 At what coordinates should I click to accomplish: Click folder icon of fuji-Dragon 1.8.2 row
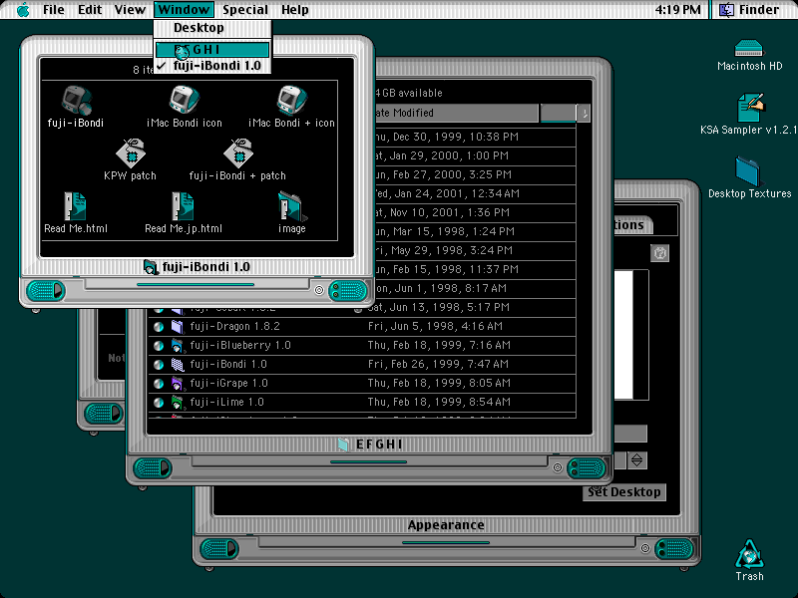[177, 326]
